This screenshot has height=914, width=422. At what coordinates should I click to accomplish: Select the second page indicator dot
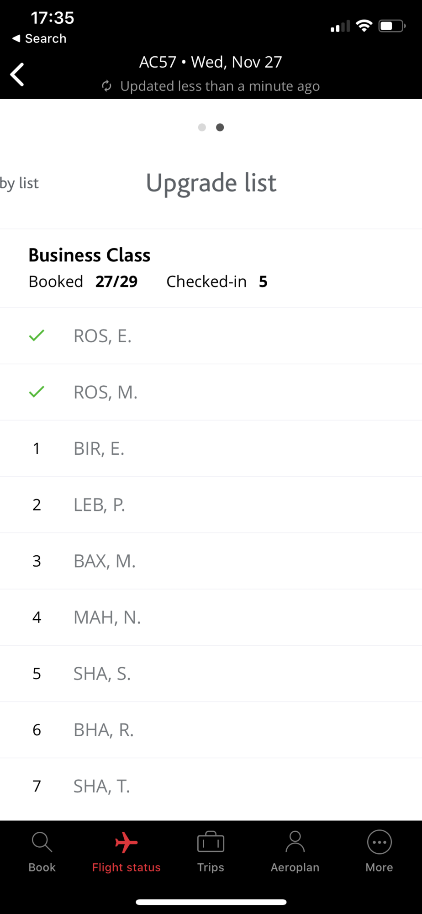[220, 128]
